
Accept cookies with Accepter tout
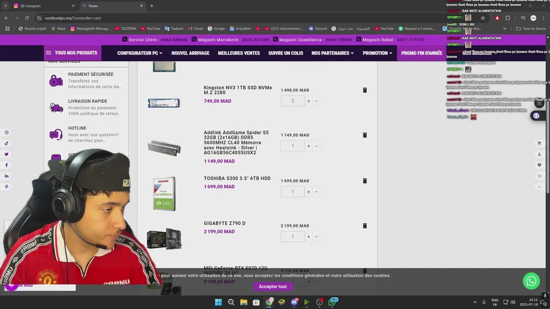(272, 287)
